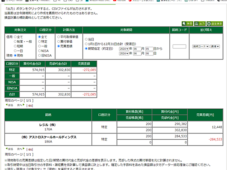Click 売却代金[円] column header
Screen dimensions: 227x170
[x=170, y=118]
